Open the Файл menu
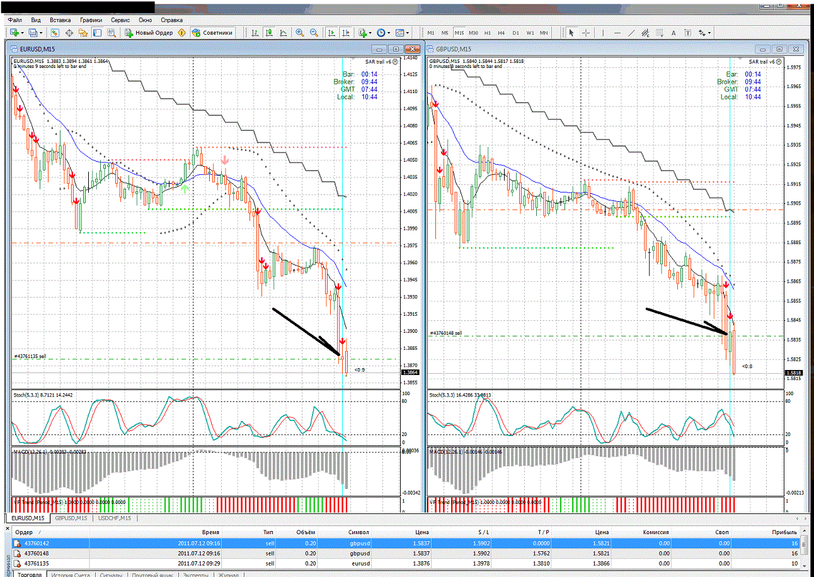The height and width of the screenshot is (577, 814). pyautogui.click(x=16, y=20)
